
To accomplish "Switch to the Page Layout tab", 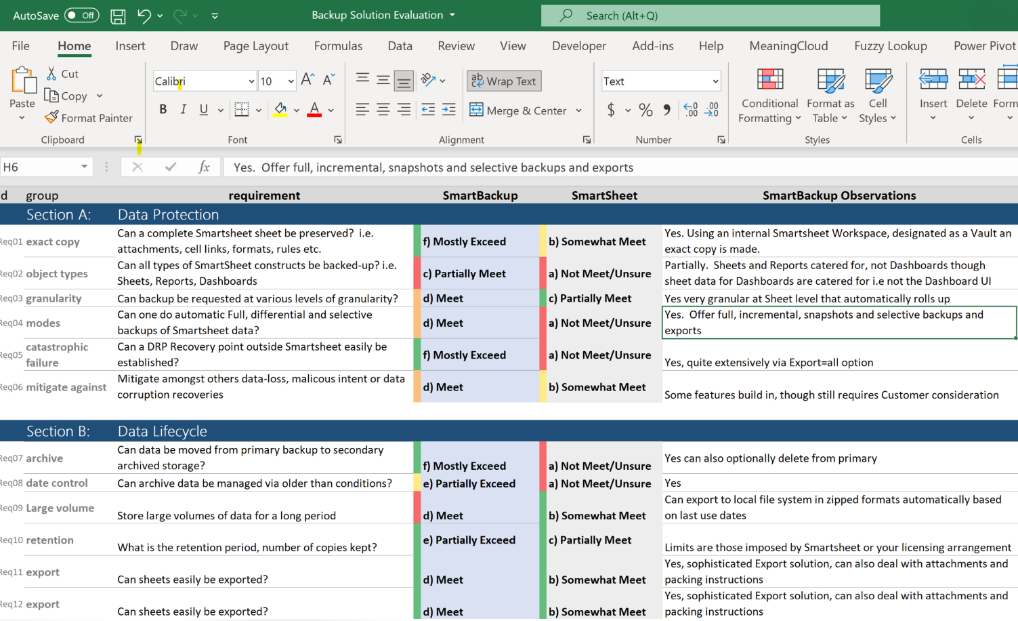I will click(255, 46).
